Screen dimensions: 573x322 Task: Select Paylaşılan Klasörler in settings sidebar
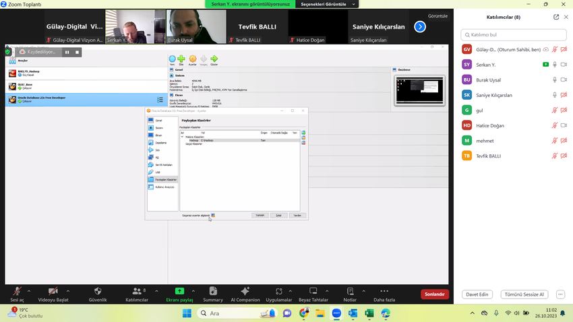(x=162, y=180)
